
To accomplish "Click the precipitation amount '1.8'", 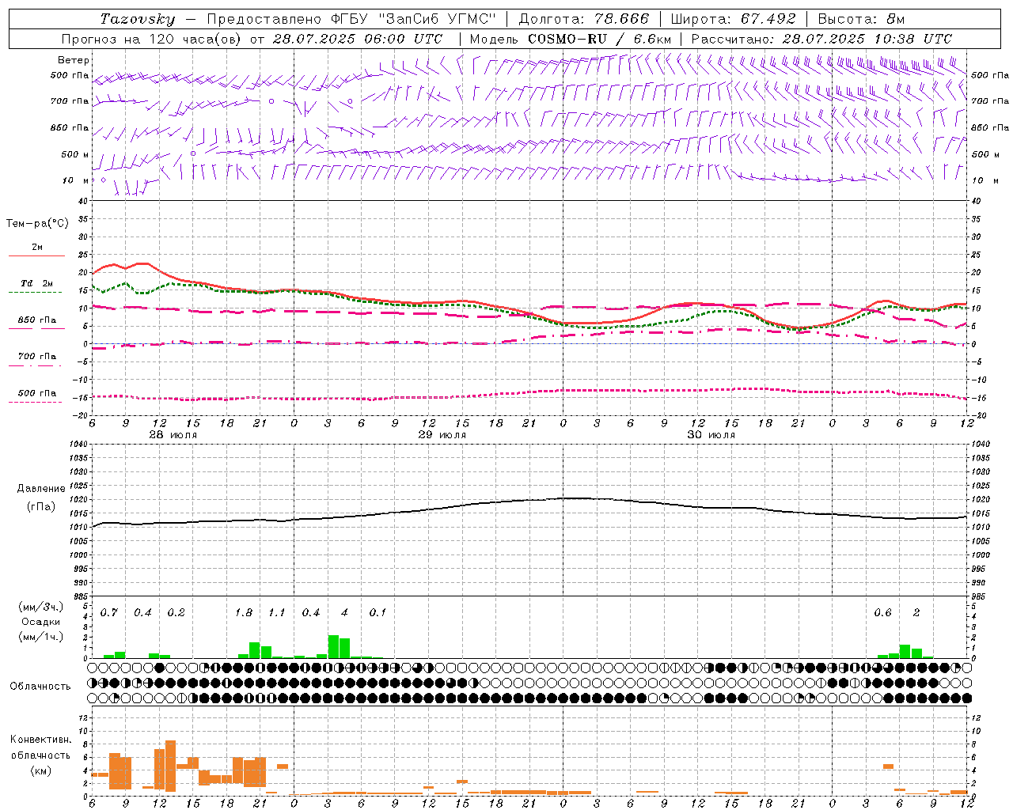I will [244, 613].
